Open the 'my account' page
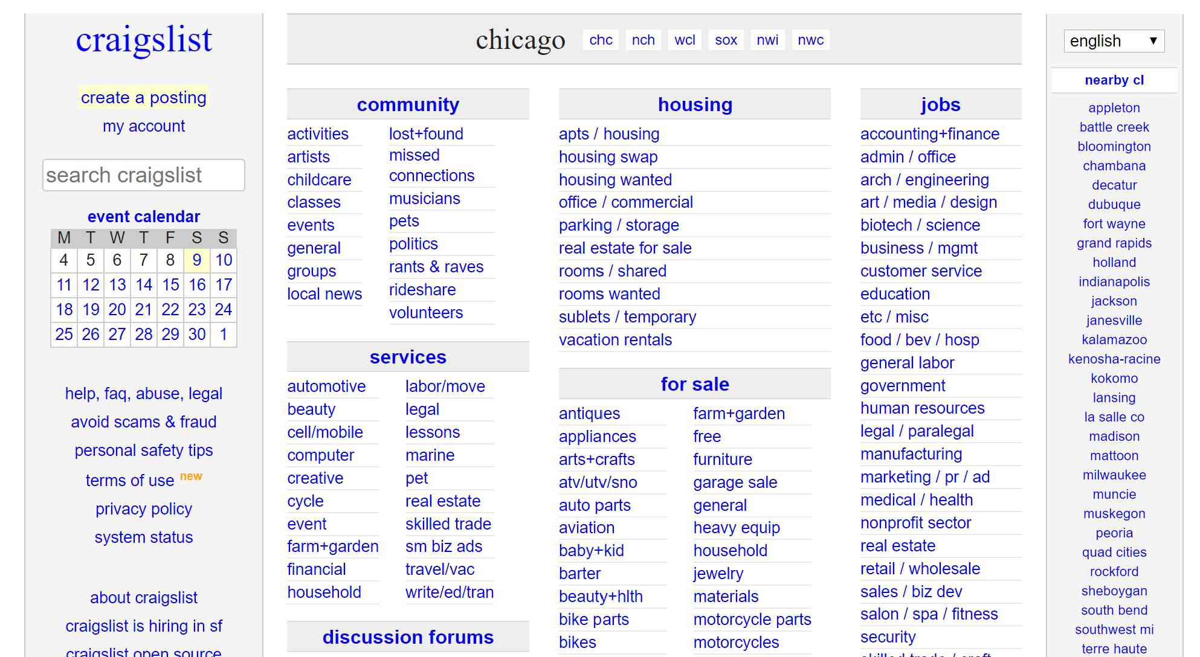The image size is (1200, 657). (x=143, y=126)
